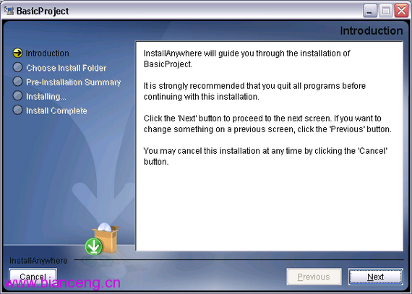Click the Pre-Installation Summary step bullet

(17, 82)
